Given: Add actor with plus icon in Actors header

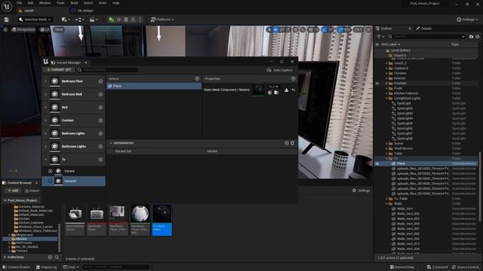Looking at the screenshot, I should [x=197, y=78].
